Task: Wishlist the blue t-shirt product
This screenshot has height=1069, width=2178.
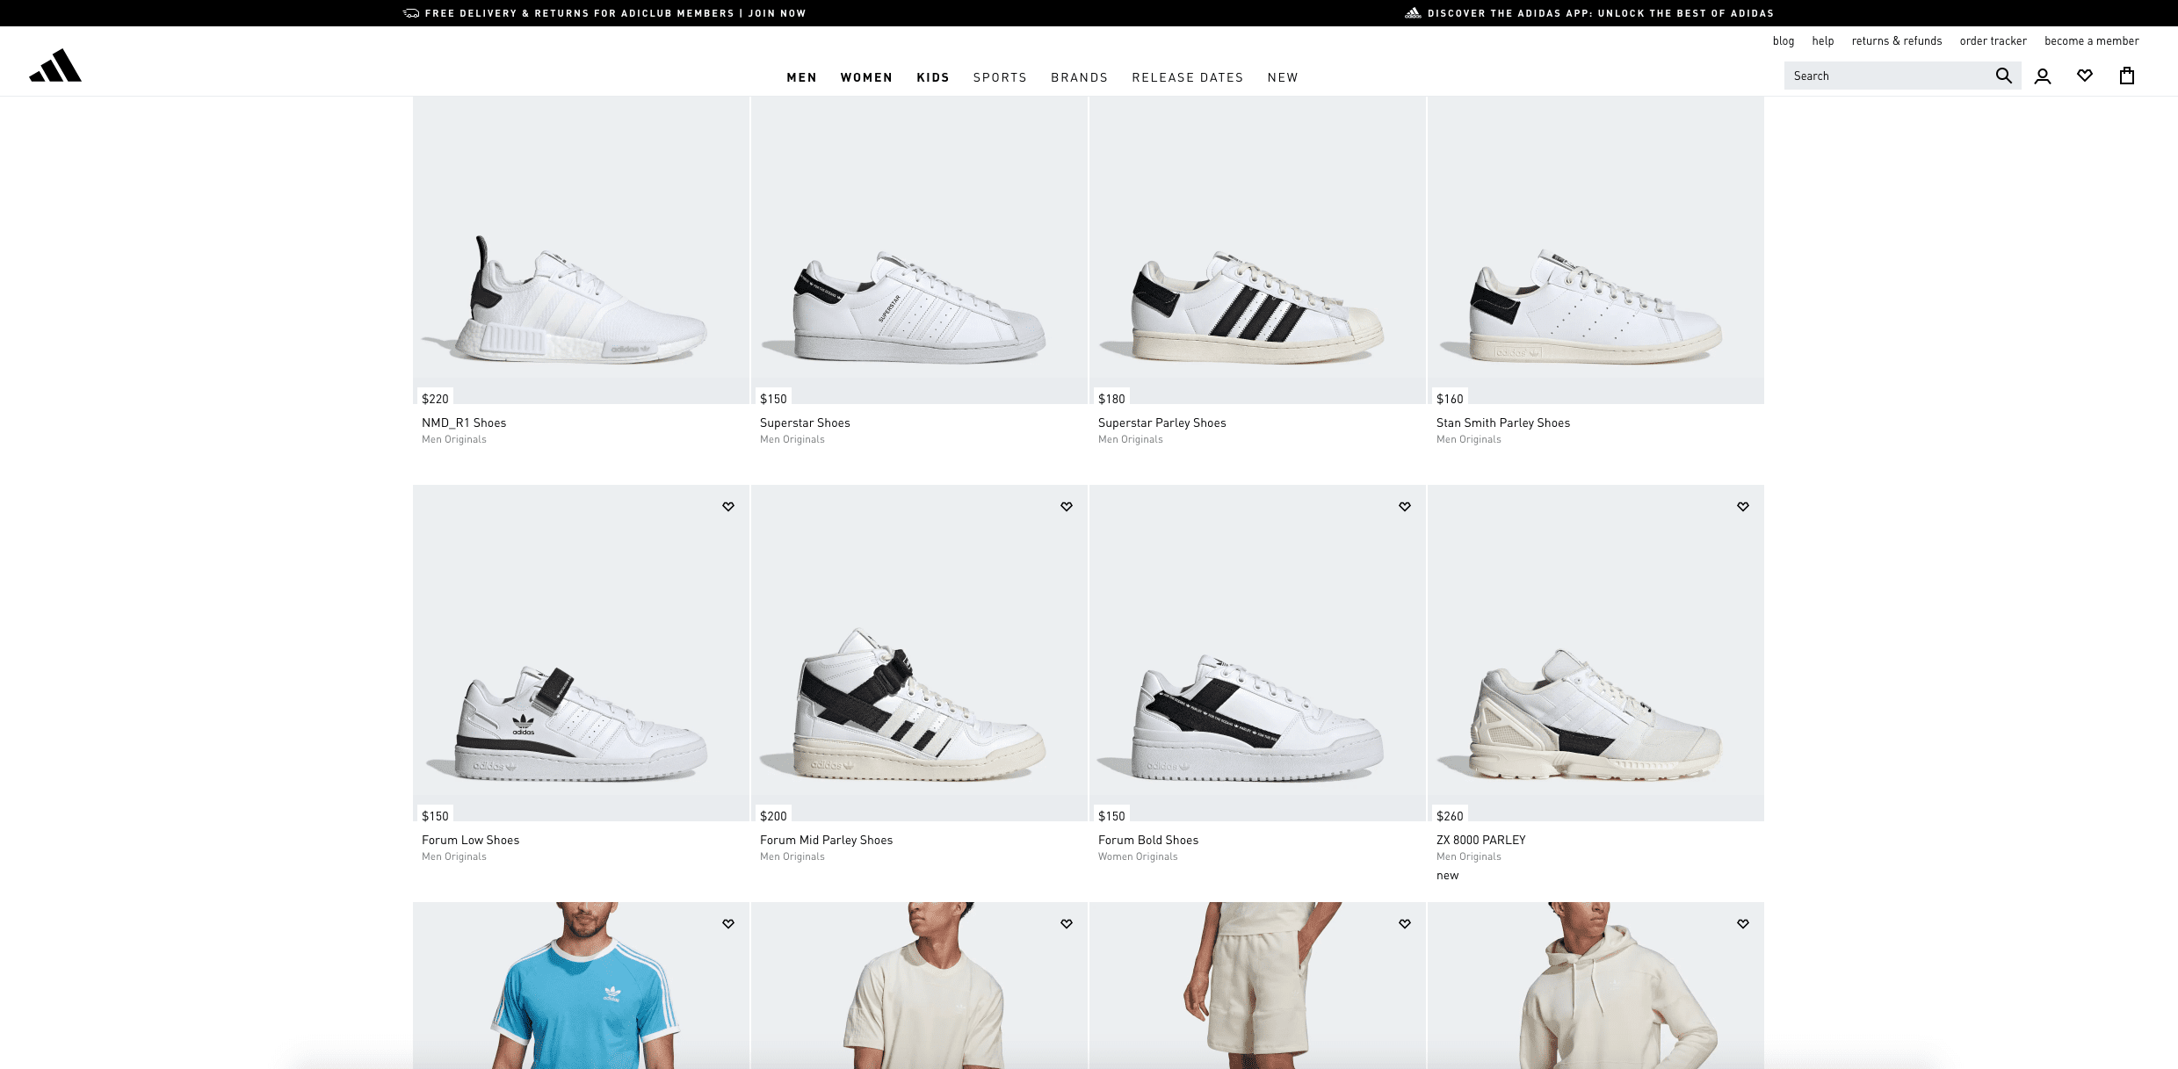Action: (x=728, y=924)
